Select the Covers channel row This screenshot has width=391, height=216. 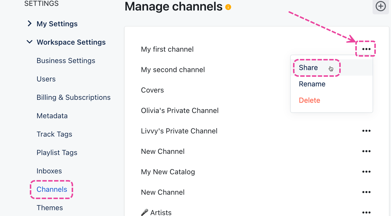(152, 90)
